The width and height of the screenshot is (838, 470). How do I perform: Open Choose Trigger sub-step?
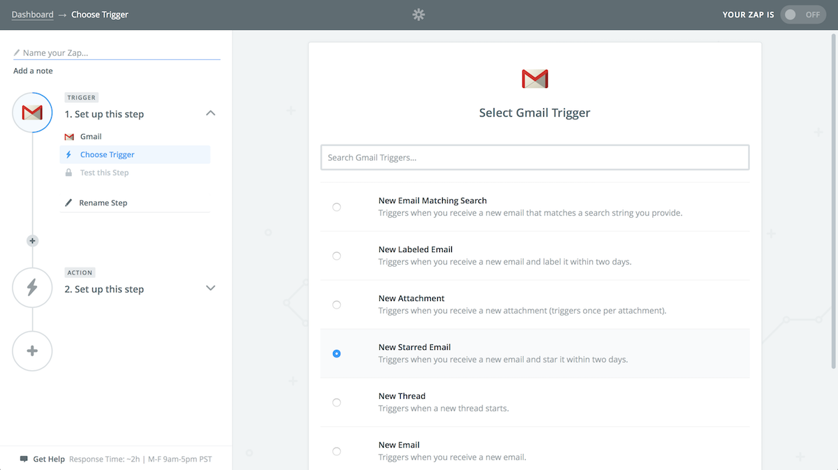point(135,154)
